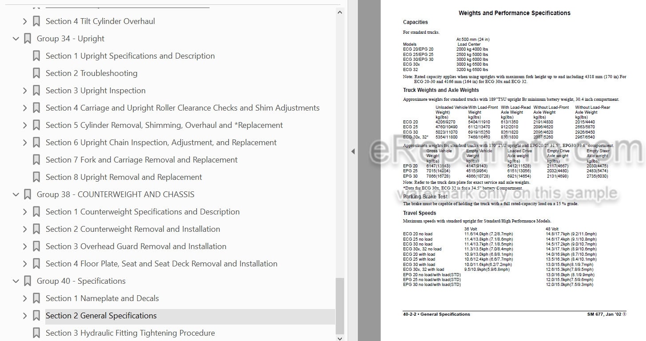646x341 pixels.
Task: Click bookmark icon of Group 38
Action: coord(28,194)
